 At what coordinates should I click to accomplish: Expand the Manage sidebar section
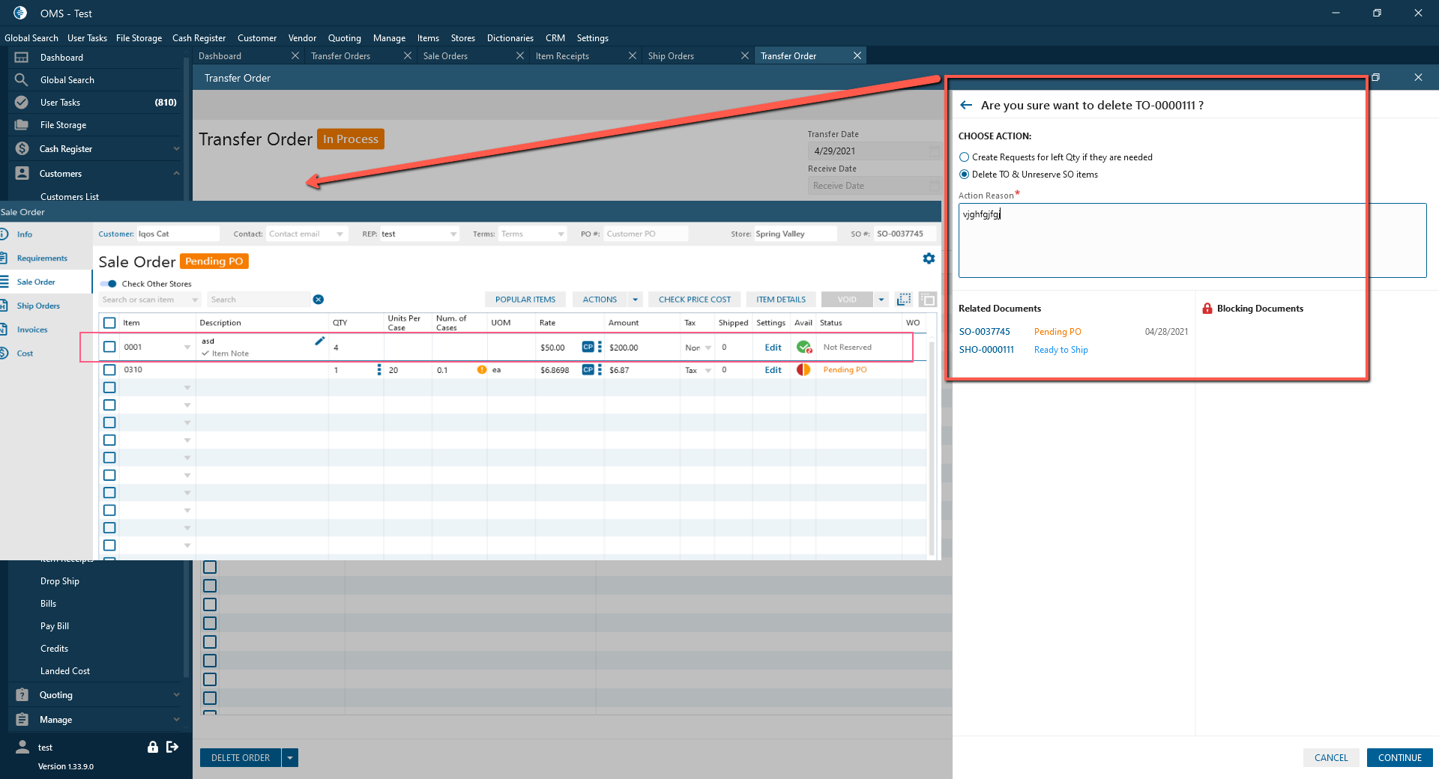coord(177,720)
